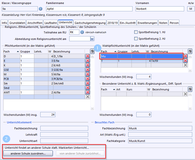Screen dimensions: 195x160
Task: Open the Person tab
Action: click(x=174, y=23)
